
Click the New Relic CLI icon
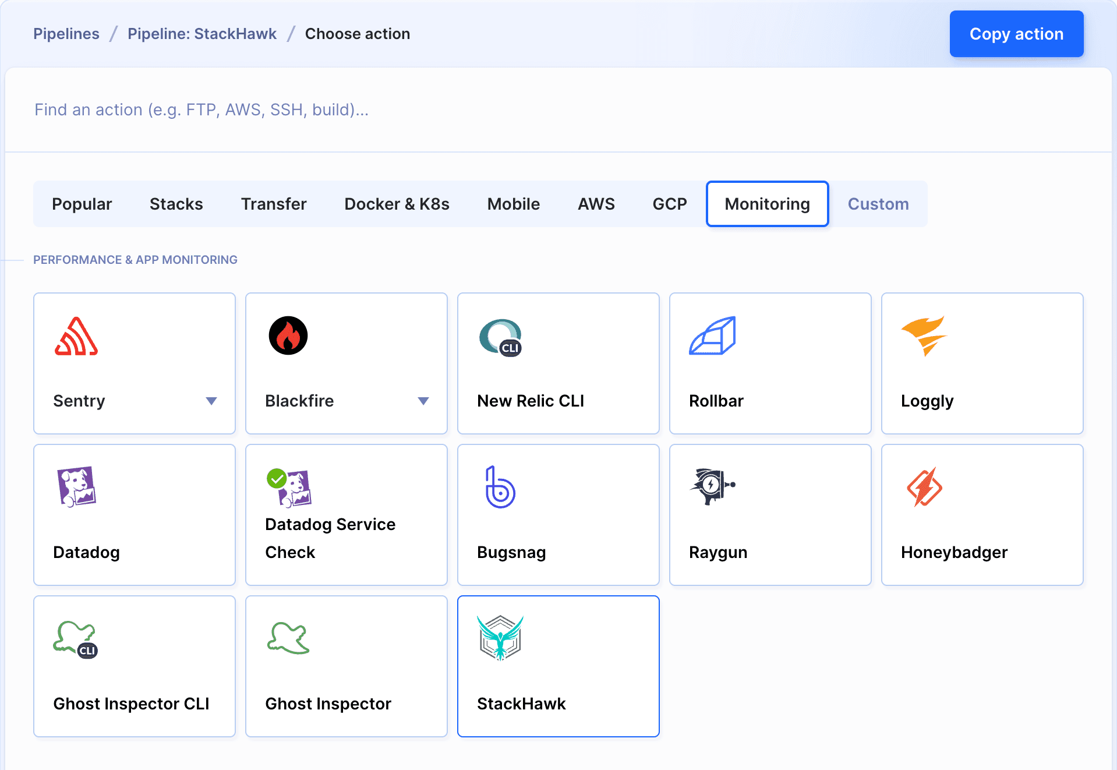point(500,337)
